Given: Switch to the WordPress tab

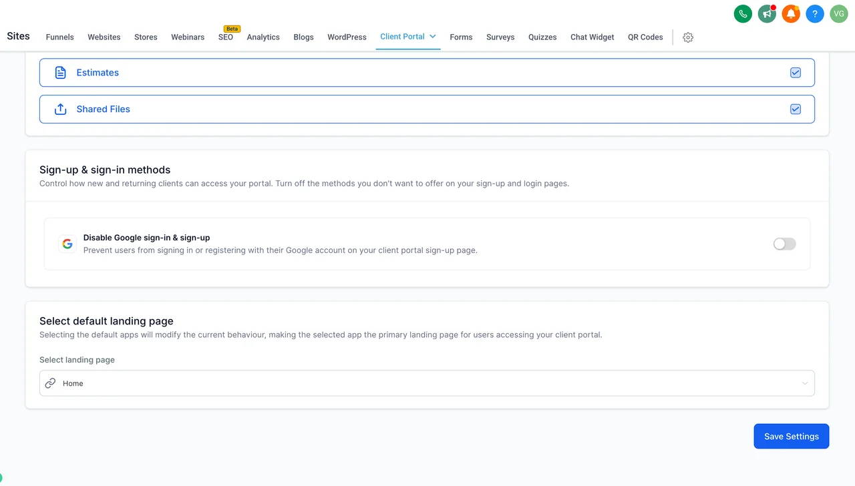Looking at the screenshot, I should (x=347, y=37).
